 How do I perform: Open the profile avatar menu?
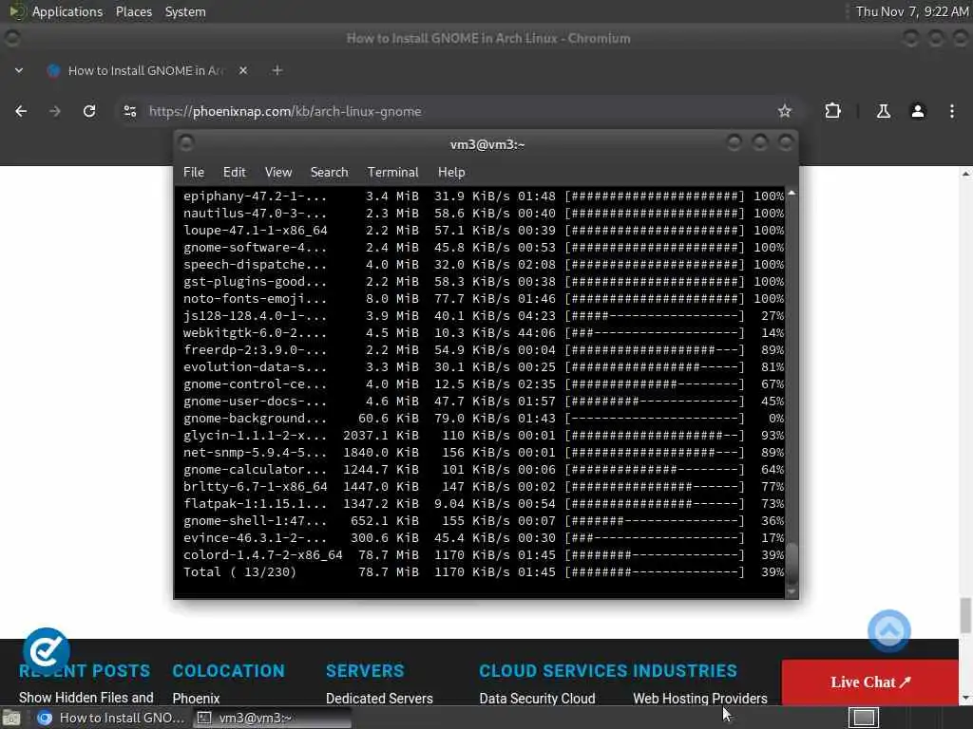[918, 111]
